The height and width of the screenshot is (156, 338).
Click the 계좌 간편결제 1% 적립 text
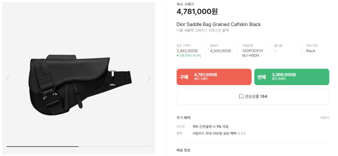click(210, 127)
